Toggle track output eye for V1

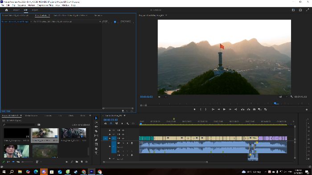123,138
